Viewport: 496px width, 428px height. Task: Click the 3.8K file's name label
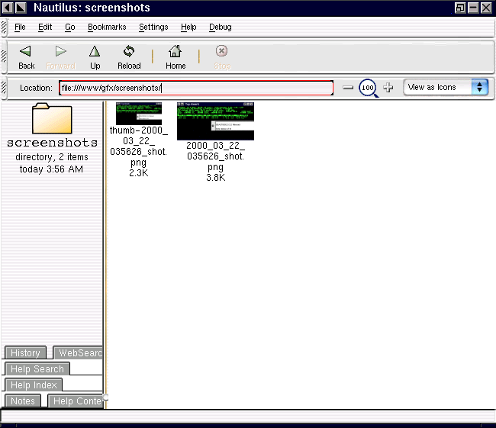(x=215, y=156)
